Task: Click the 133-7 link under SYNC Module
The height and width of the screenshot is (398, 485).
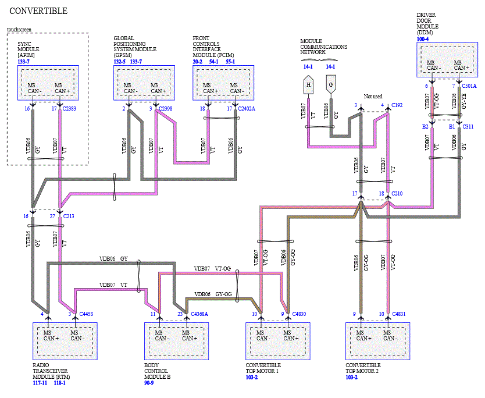Action: pos(23,62)
